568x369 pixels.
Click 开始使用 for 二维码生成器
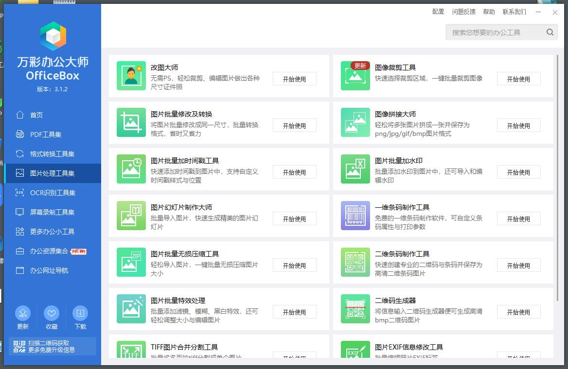(519, 312)
